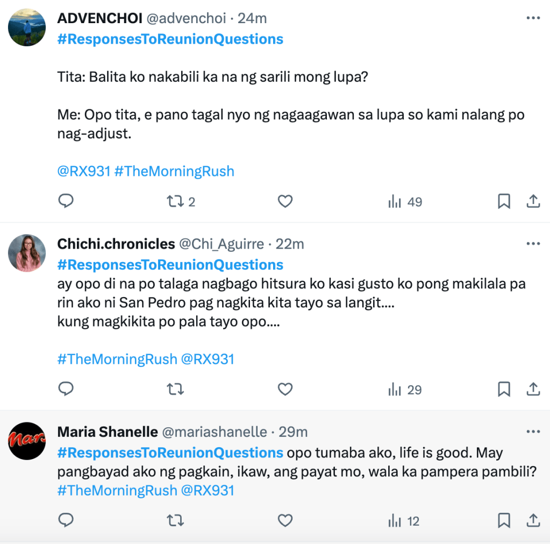Retweet the Chichi.chronicles tweet
The image size is (550, 544).
coord(174,389)
